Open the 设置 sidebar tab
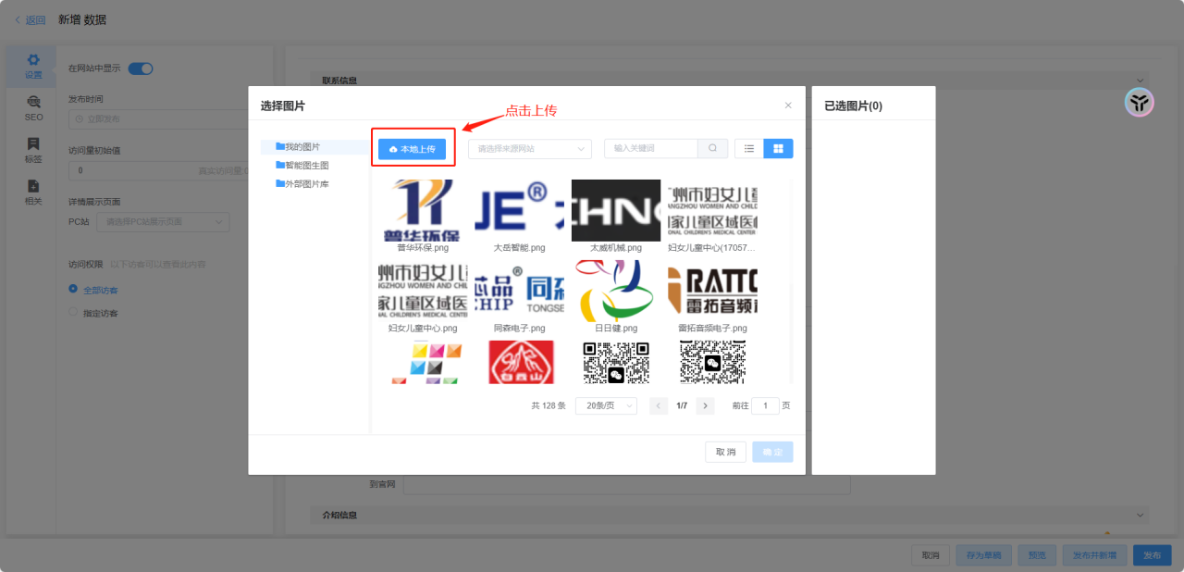The image size is (1184, 572). pyautogui.click(x=33, y=67)
